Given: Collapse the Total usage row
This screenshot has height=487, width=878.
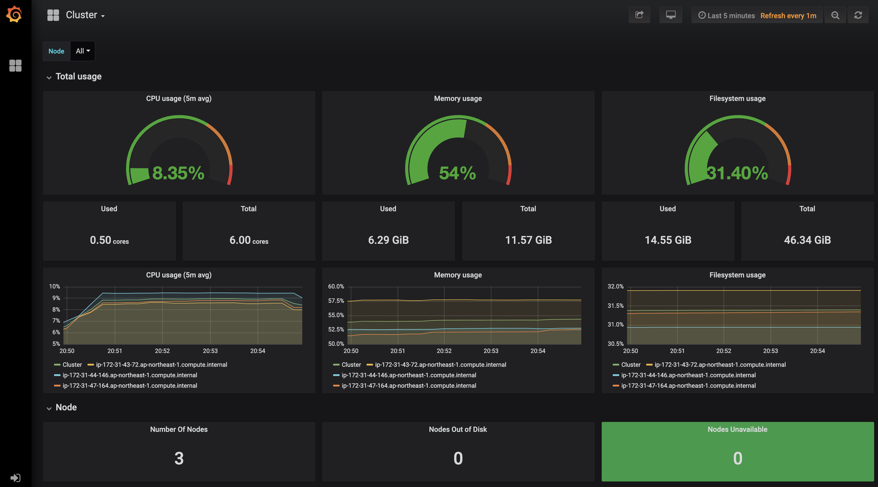Looking at the screenshot, I should pyautogui.click(x=78, y=76).
